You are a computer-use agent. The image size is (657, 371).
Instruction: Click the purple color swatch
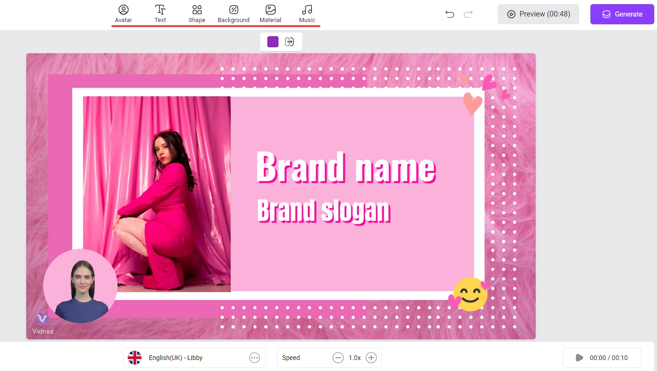click(x=273, y=42)
